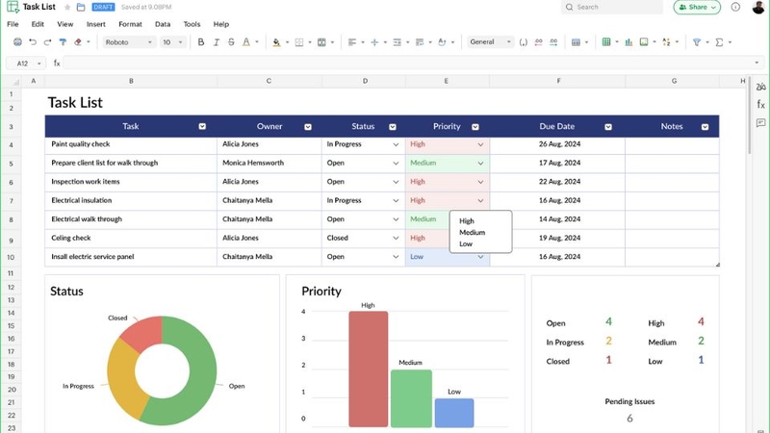Click the Share button

697,7
